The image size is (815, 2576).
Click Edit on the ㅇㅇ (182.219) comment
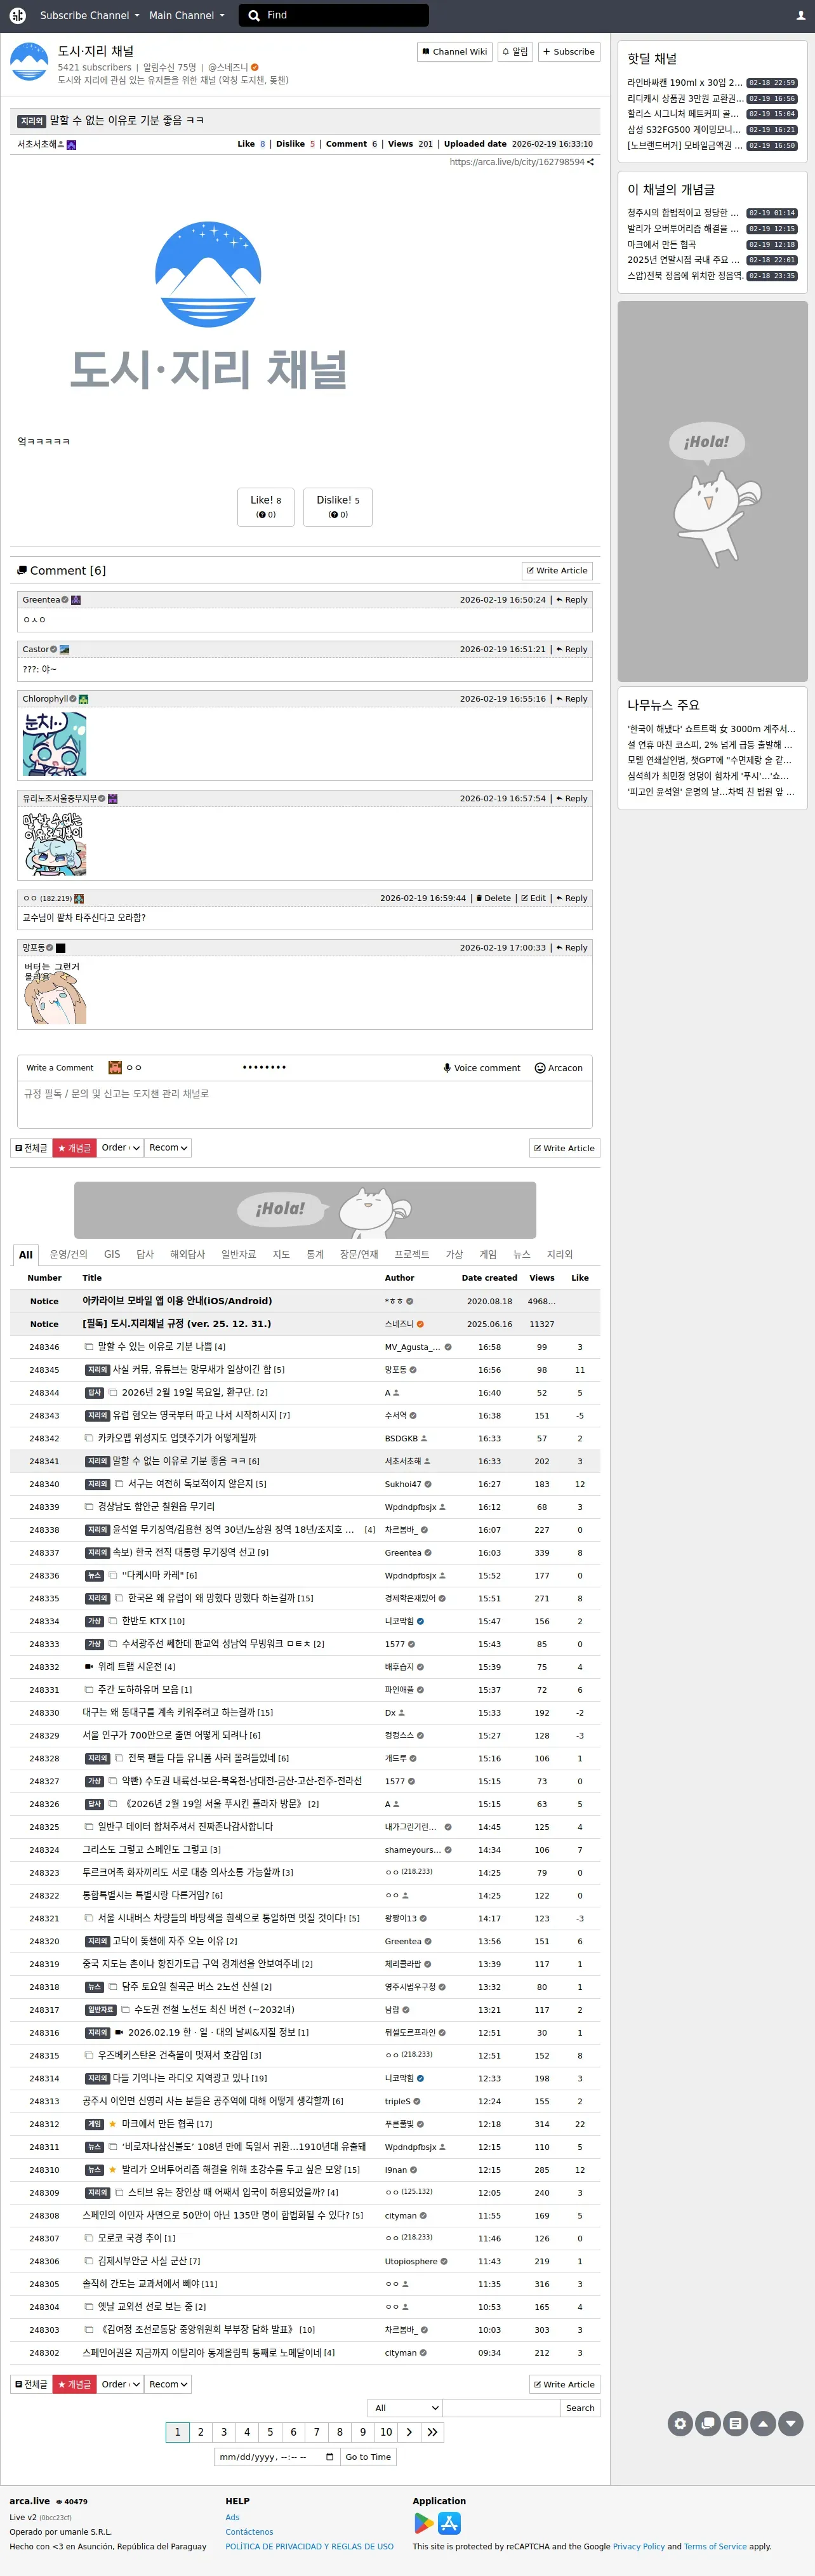pyautogui.click(x=533, y=898)
